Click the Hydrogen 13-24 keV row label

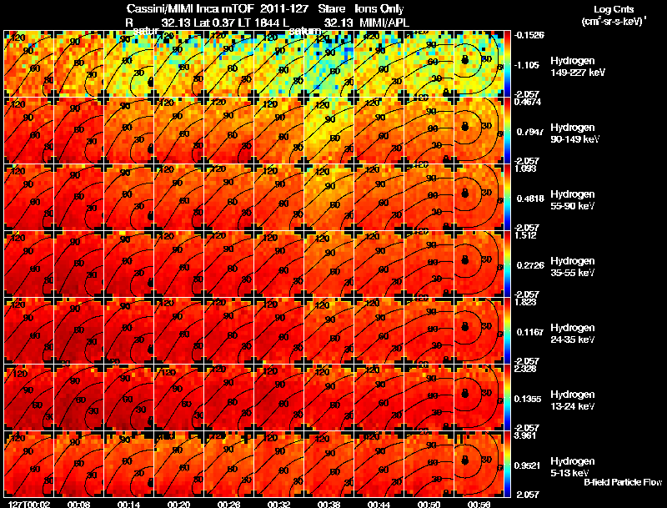(573, 400)
